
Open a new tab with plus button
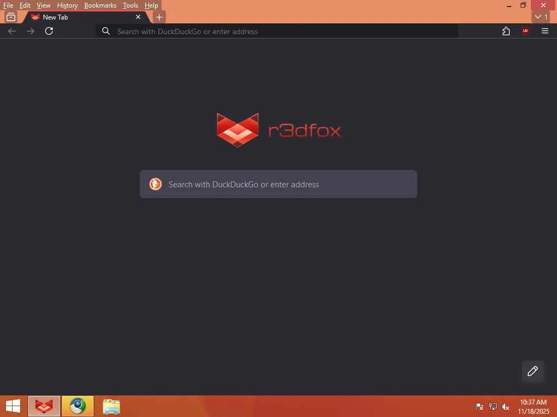pyautogui.click(x=159, y=17)
